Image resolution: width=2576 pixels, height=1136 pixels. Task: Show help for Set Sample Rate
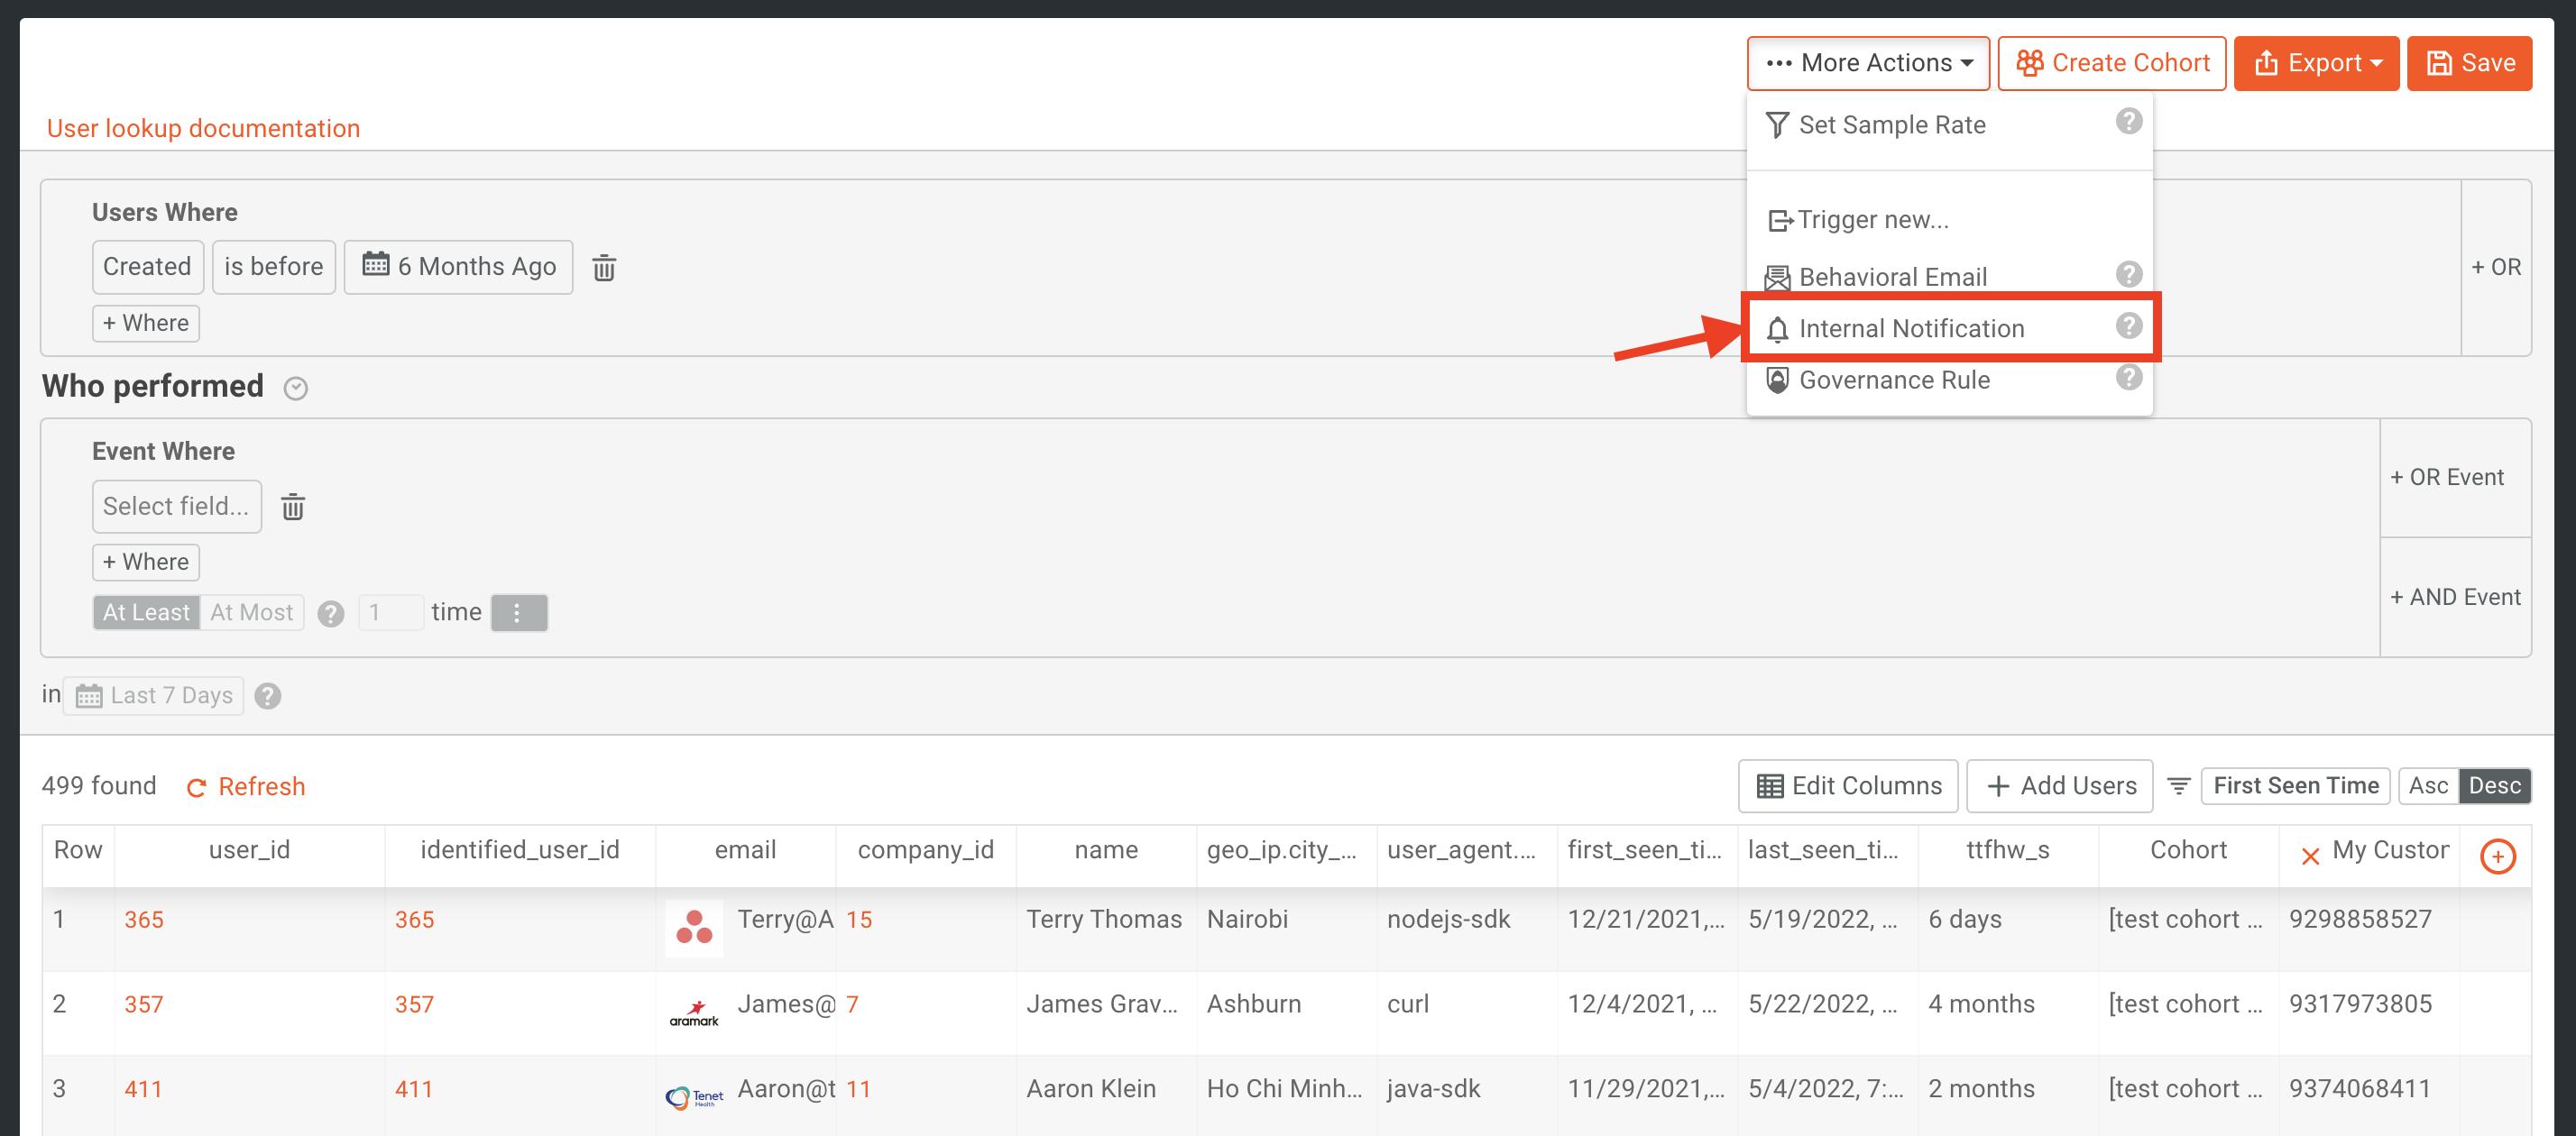pyautogui.click(x=2128, y=121)
